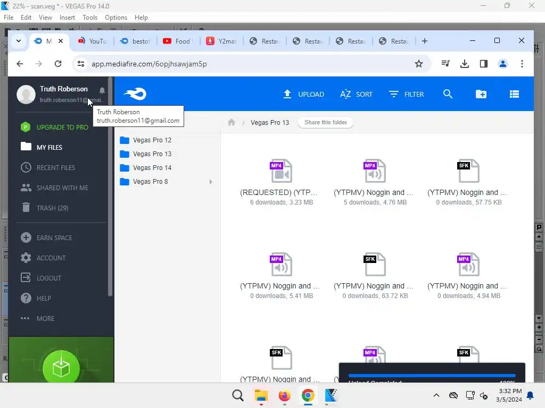The height and width of the screenshot is (408, 545).
Task: Switch to Food tab
Action: [x=178, y=41]
